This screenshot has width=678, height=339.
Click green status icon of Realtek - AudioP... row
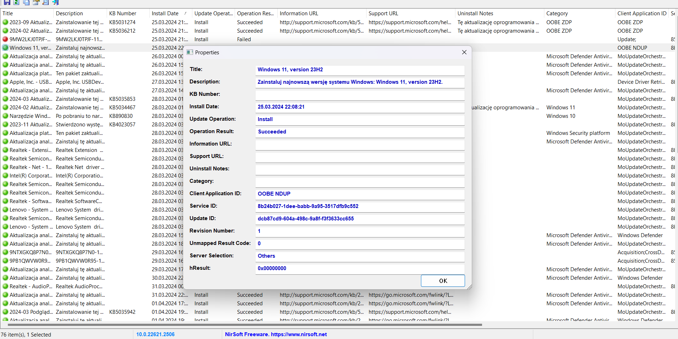click(5, 286)
